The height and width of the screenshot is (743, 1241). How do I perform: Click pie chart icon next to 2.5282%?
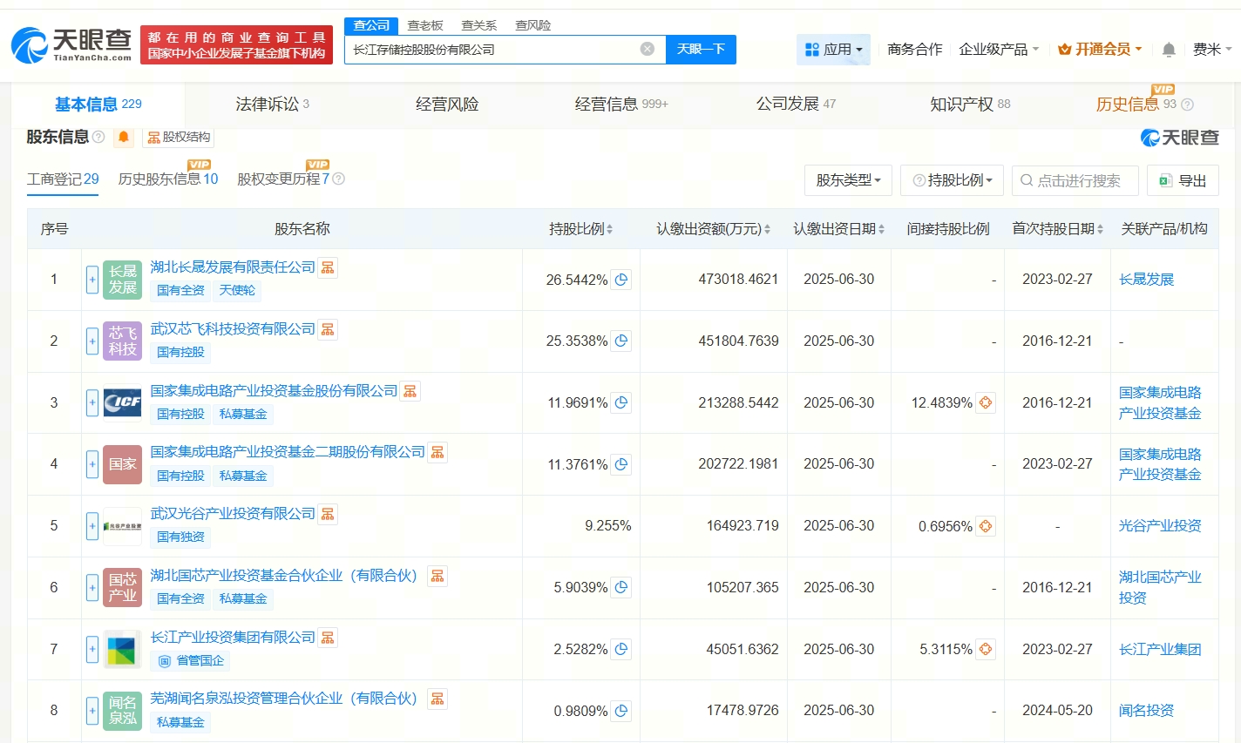tap(621, 649)
